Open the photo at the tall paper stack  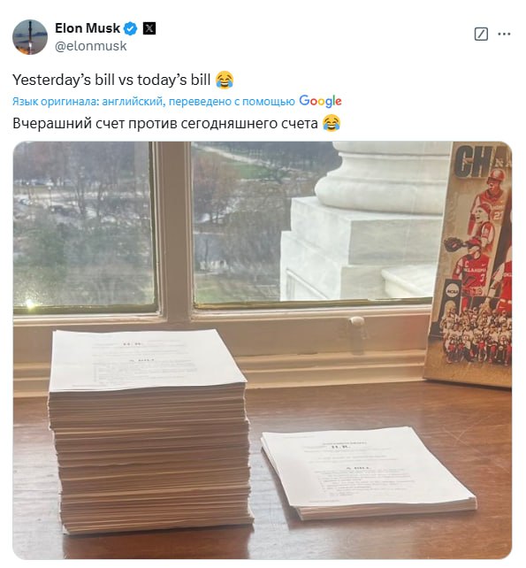149,431
